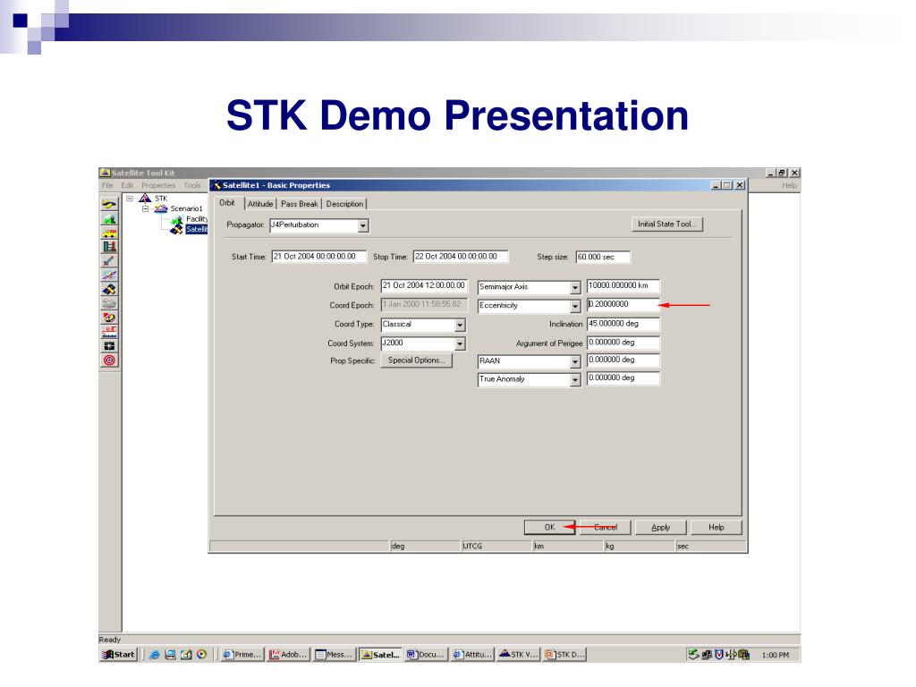Click the red and yellow swirl toolbar icon

[x=109, y=318]
